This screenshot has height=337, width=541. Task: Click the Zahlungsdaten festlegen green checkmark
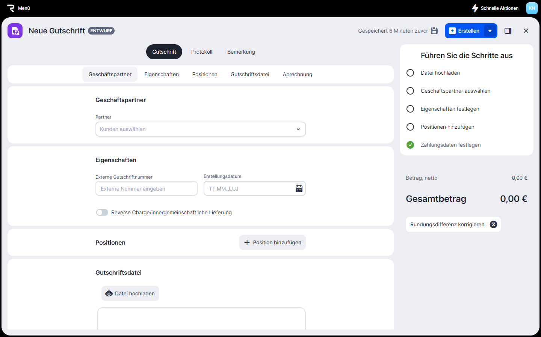[x=410, y=145]
